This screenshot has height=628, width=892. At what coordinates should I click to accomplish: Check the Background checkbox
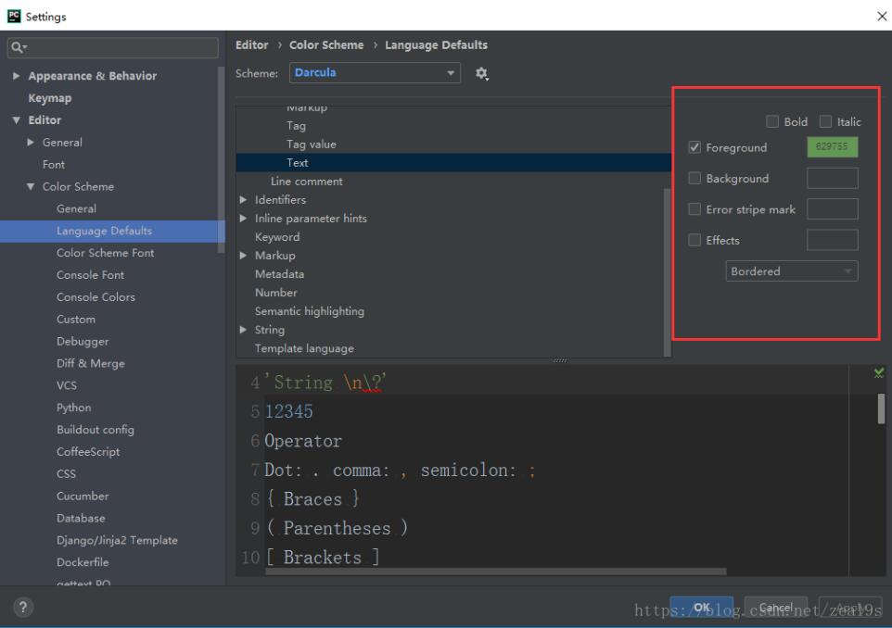coord(694,179)
